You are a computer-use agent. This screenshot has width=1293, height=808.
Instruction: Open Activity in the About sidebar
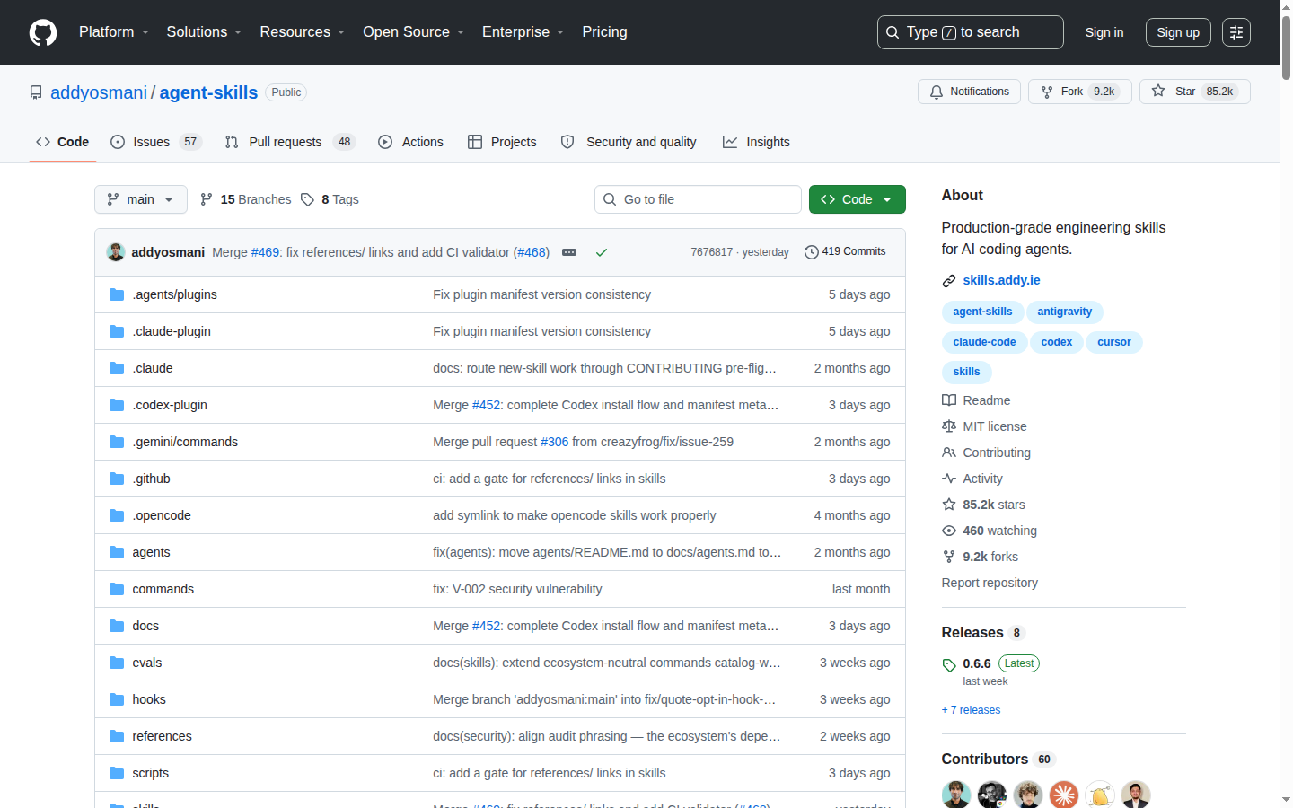972,479
